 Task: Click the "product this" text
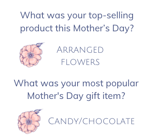tap(45, 28)
